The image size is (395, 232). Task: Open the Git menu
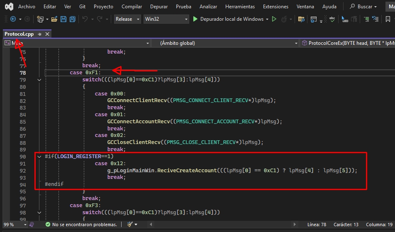point(83,7)
